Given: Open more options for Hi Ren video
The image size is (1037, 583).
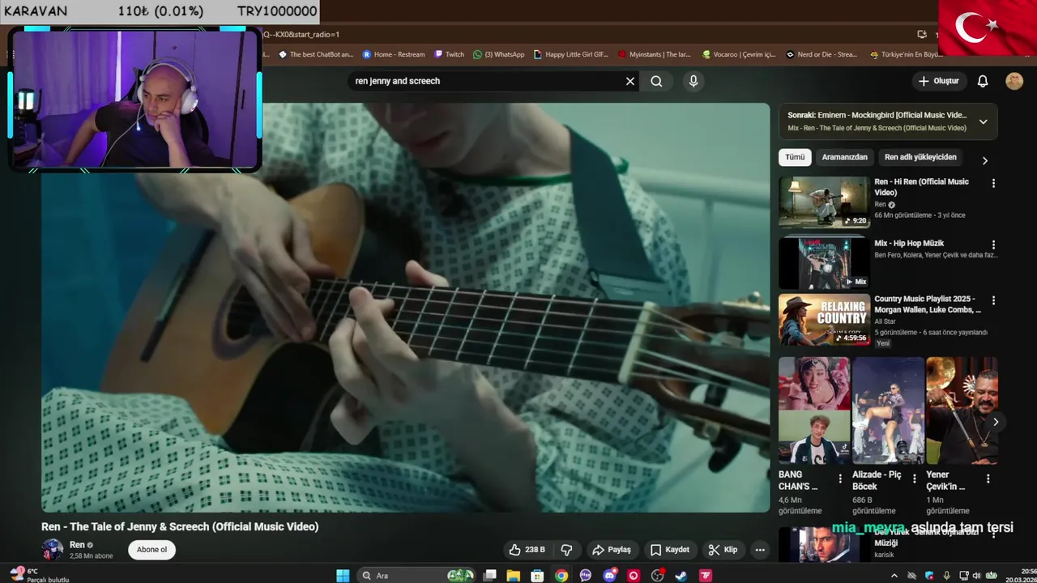Looking at the screenshot, I should tap(993, 183).
